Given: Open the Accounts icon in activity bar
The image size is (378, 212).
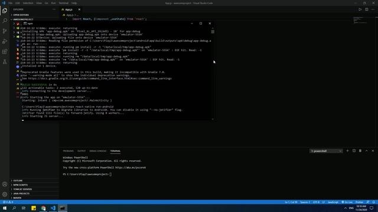Looking at the screenshot, I should tap(5, 184).
